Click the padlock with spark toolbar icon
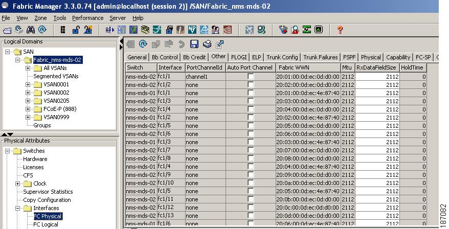Viewport: 449px width, 229px height. click(88, 30)
